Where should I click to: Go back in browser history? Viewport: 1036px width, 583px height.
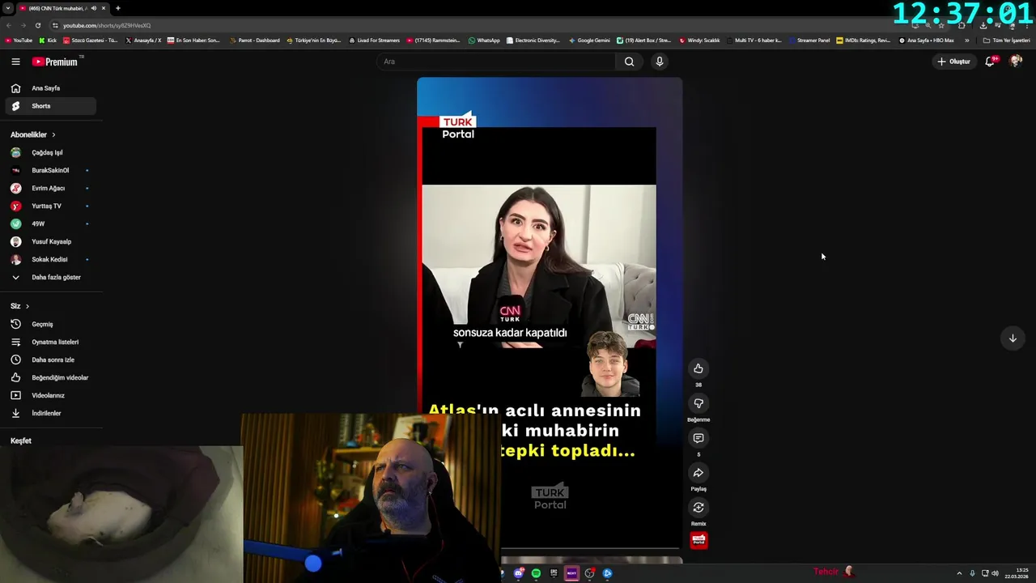(9, 25)
